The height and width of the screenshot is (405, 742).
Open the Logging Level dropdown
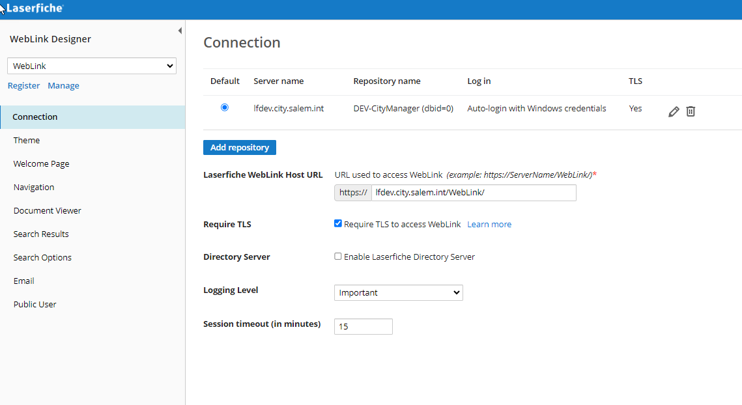pyautogui.click(x=399, y=292)
